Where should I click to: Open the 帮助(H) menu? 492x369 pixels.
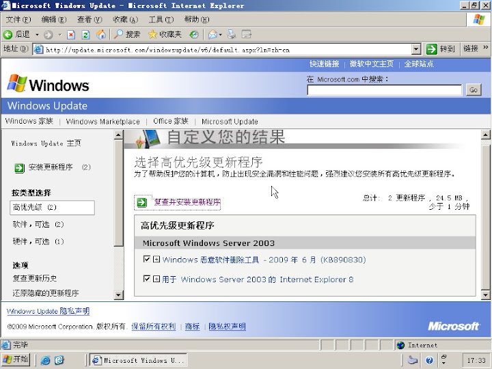pos(197,19)
